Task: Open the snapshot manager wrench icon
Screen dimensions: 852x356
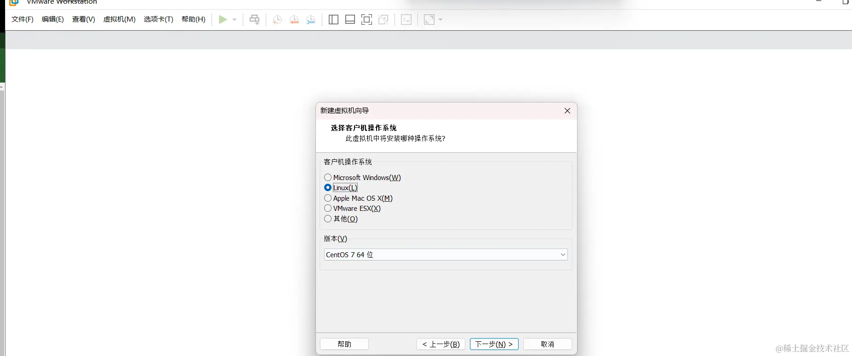Action: tap(311, 19)
